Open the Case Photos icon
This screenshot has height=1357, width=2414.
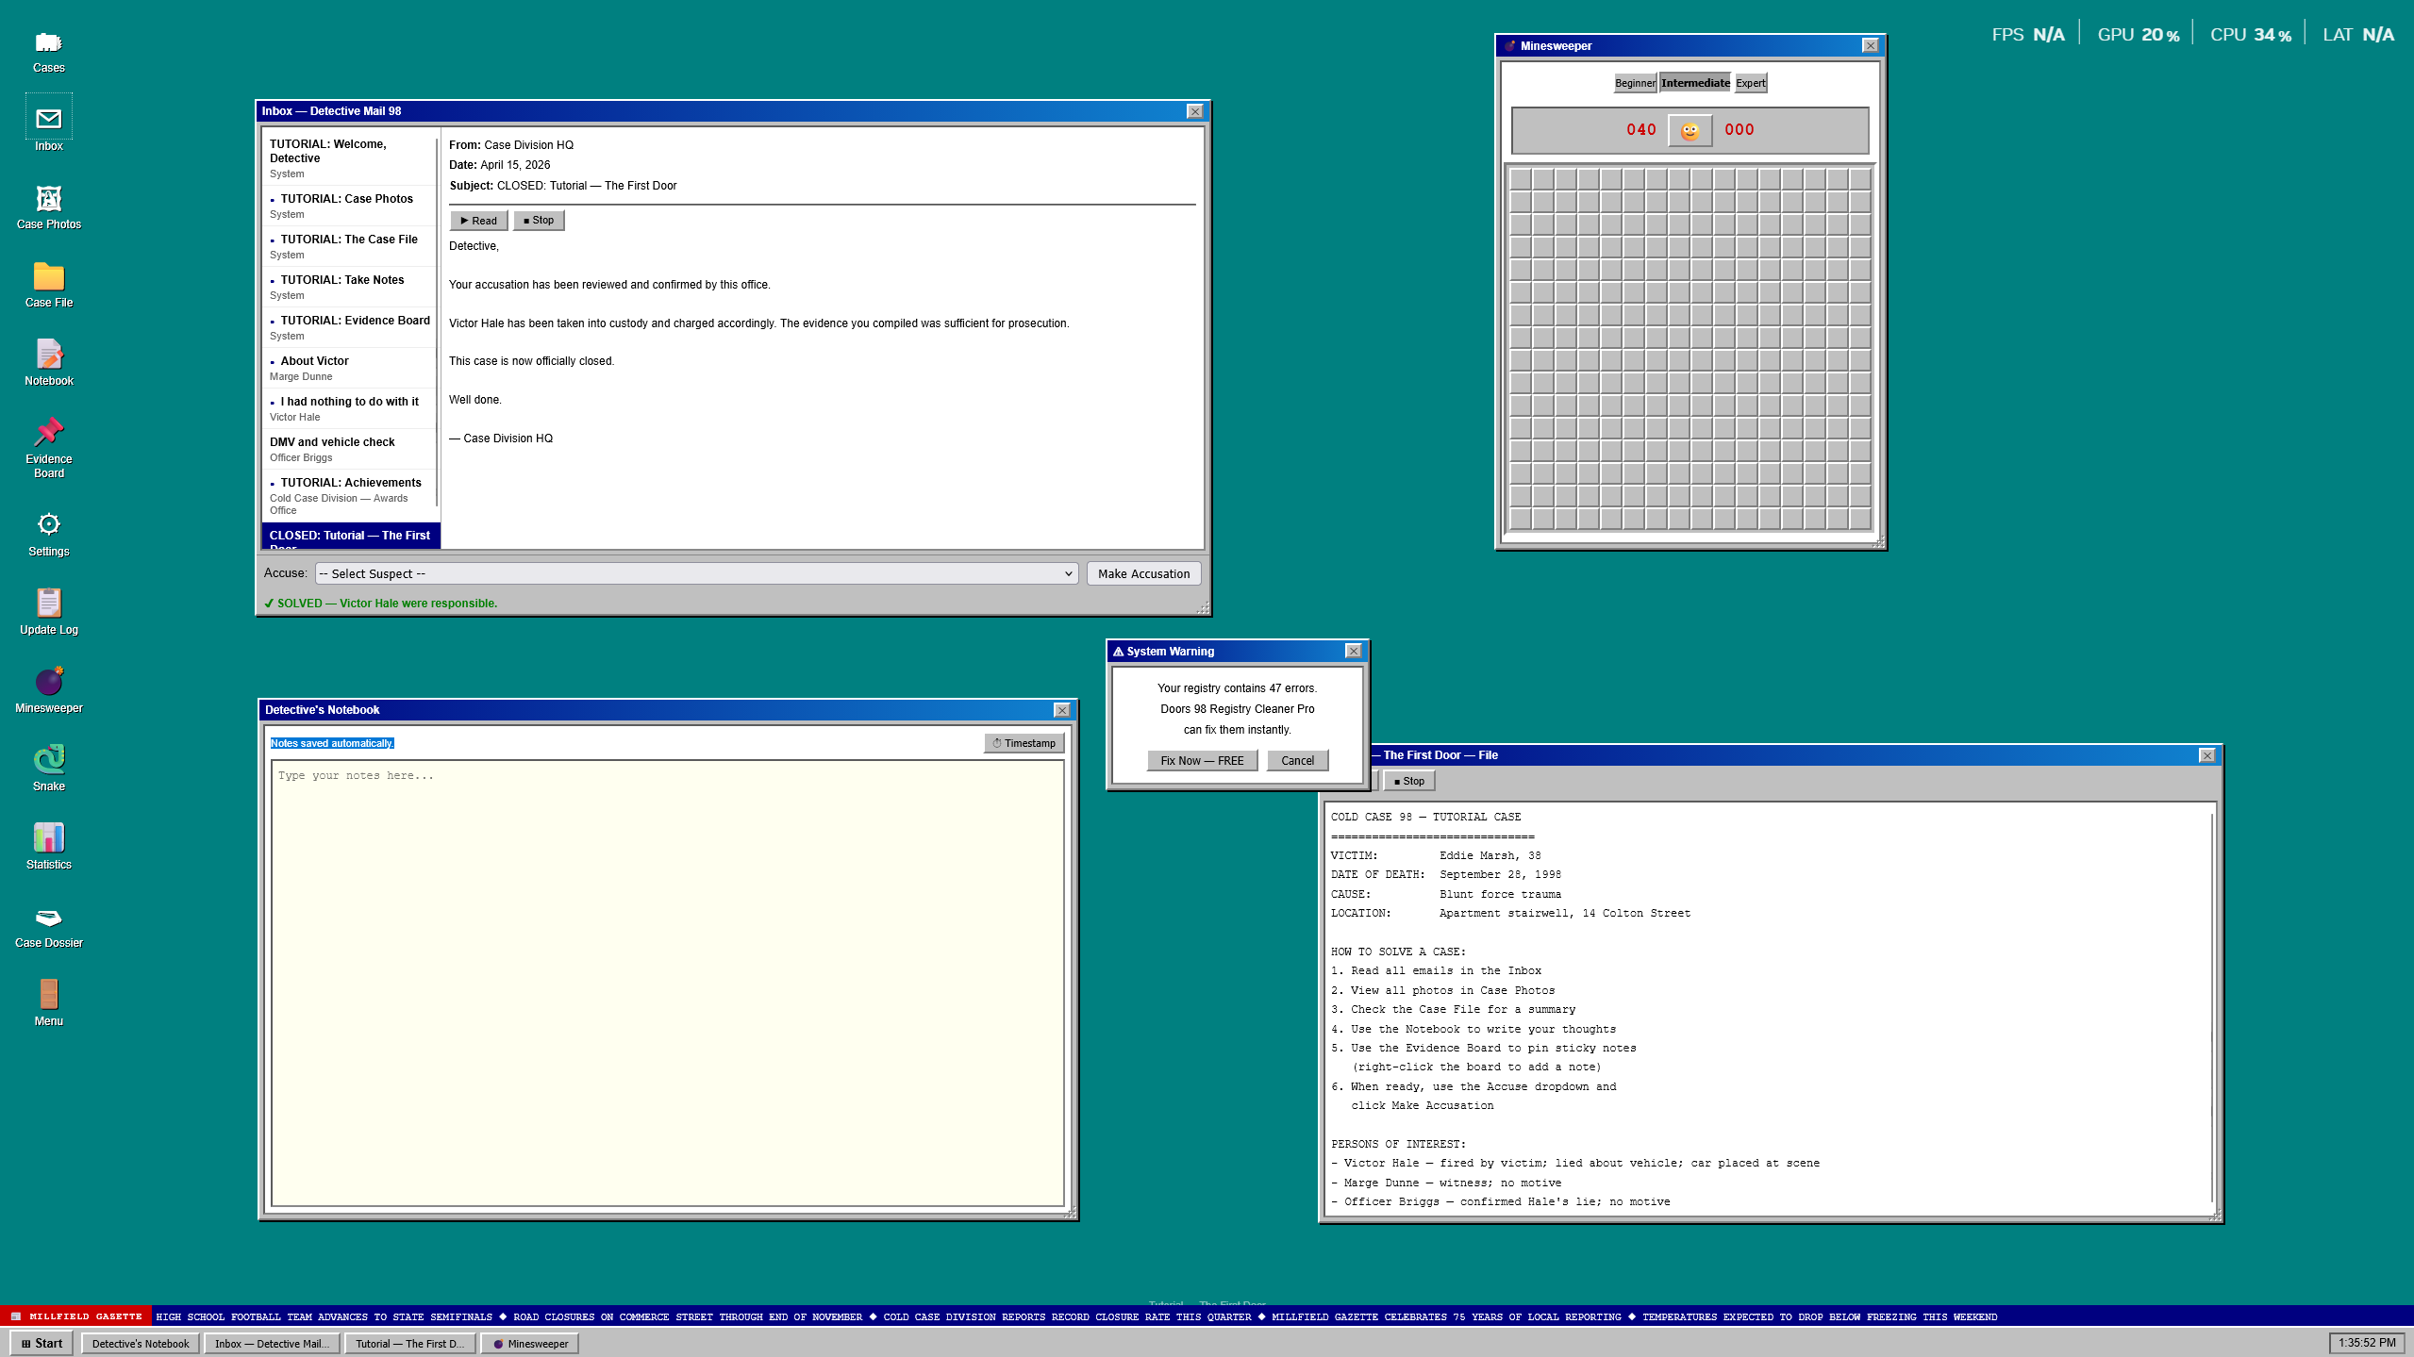pos(48,200)
